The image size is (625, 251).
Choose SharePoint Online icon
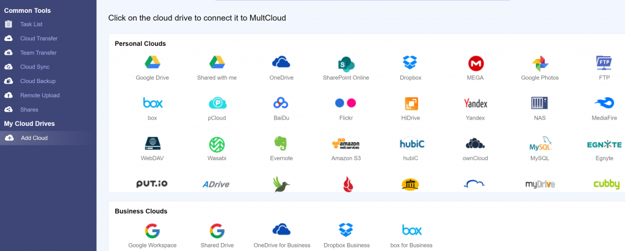tap(345, 64)
